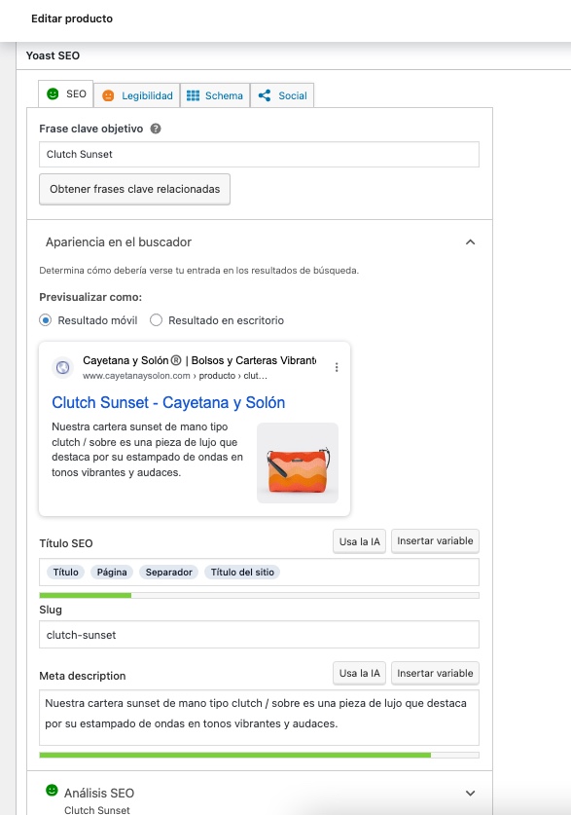This screenshot has width=571, height=815.
Task: Open the Schema tab
Action: point(215,95)
